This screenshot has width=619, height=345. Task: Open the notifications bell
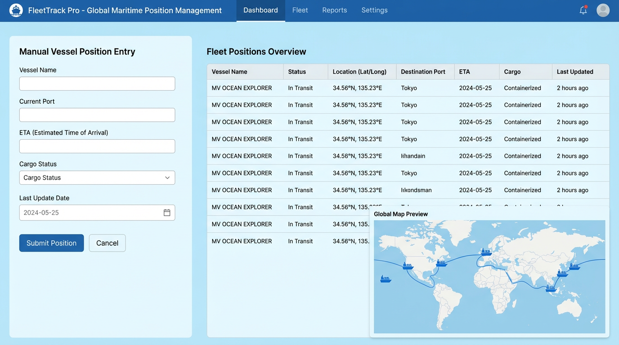click(583, 10)
